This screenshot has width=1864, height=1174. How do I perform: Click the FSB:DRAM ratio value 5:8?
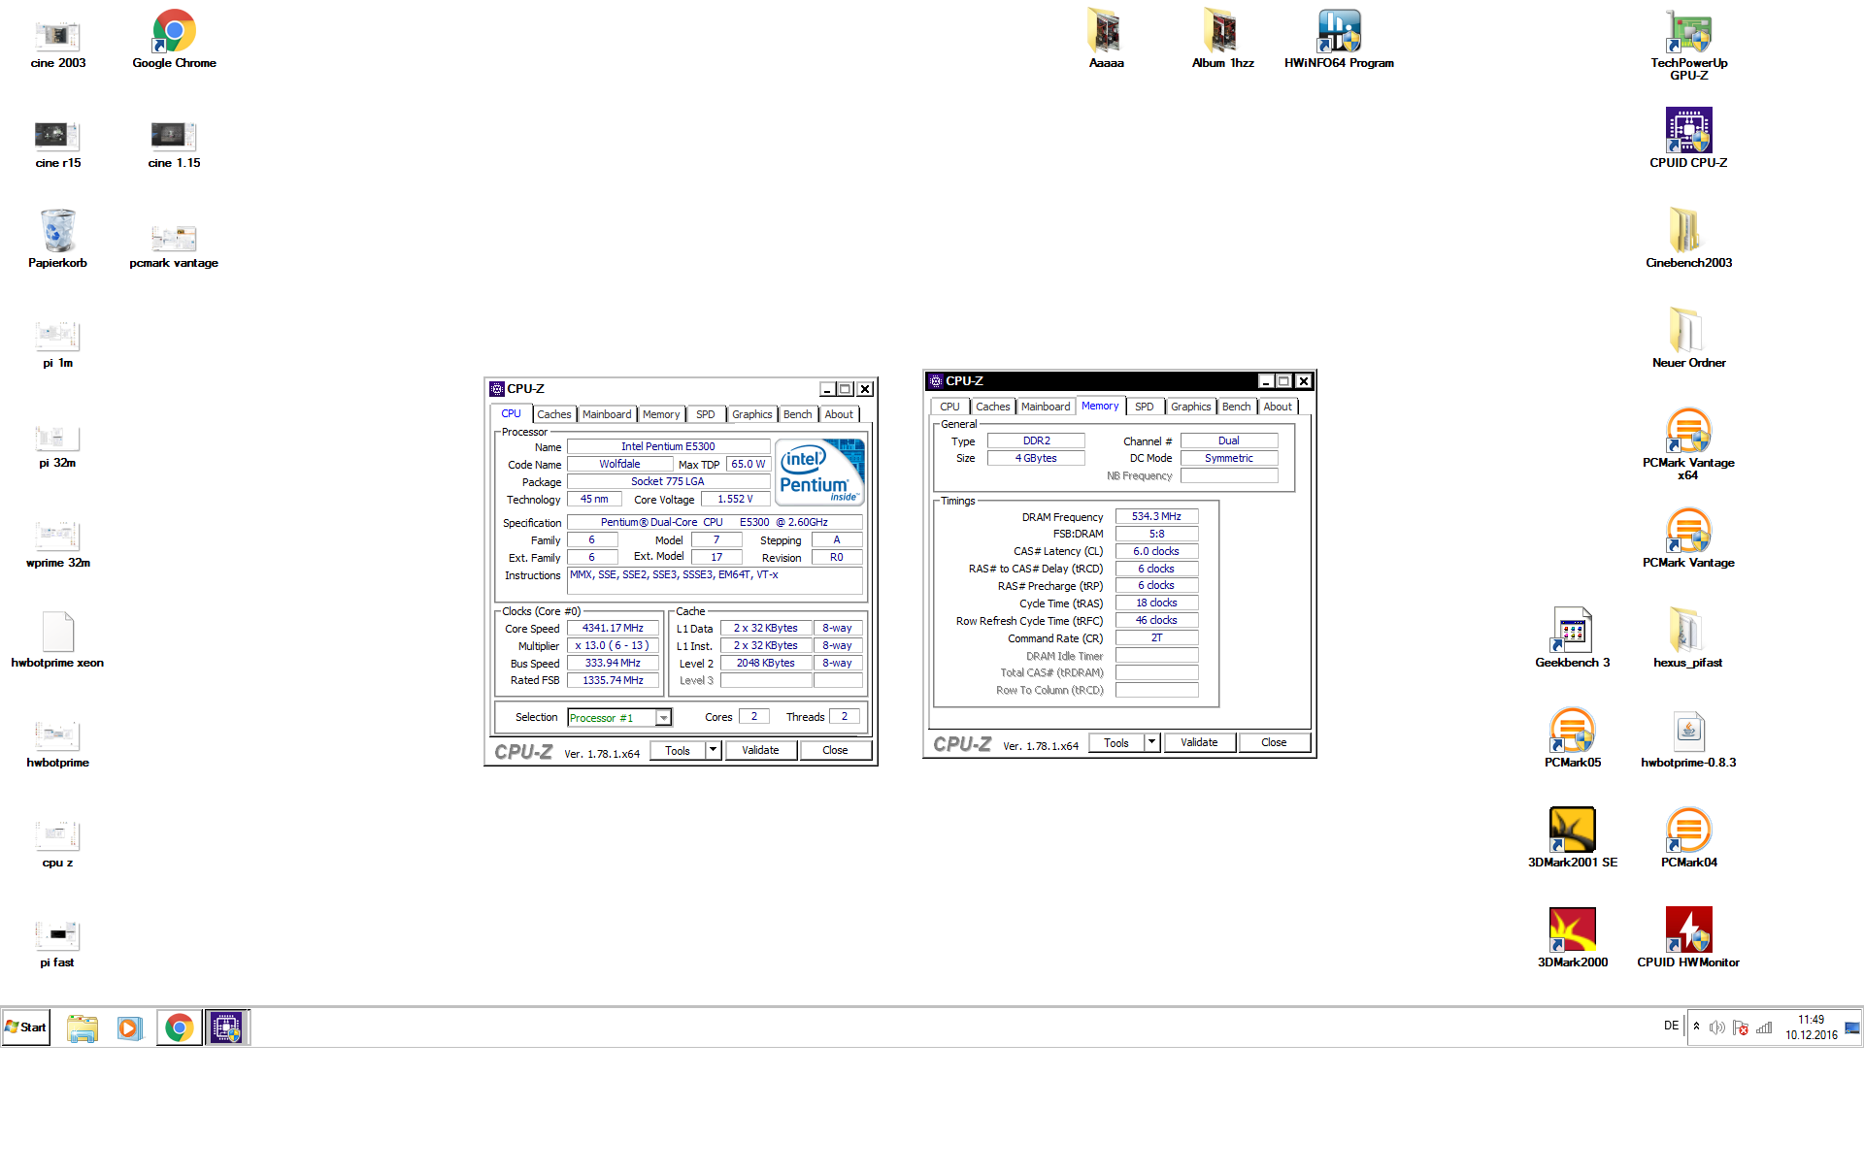pos(1156,535)
